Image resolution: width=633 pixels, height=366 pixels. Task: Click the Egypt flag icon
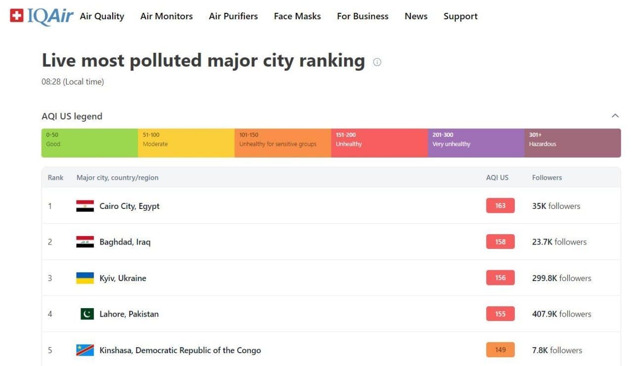point(85,206)
